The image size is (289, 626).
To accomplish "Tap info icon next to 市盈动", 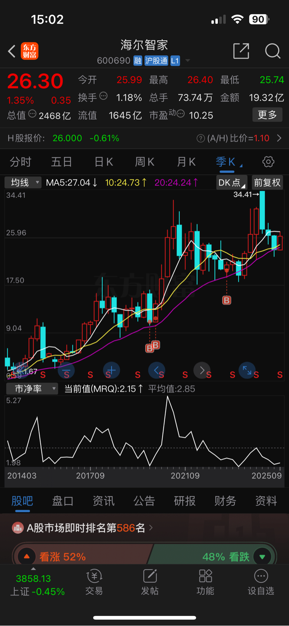I will 181,114.
